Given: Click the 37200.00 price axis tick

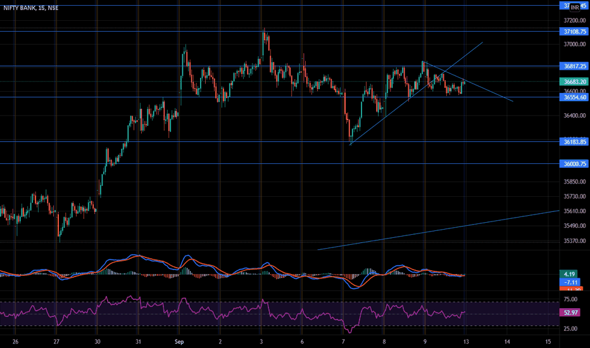Looking at the screenshot, I should 575,20.
